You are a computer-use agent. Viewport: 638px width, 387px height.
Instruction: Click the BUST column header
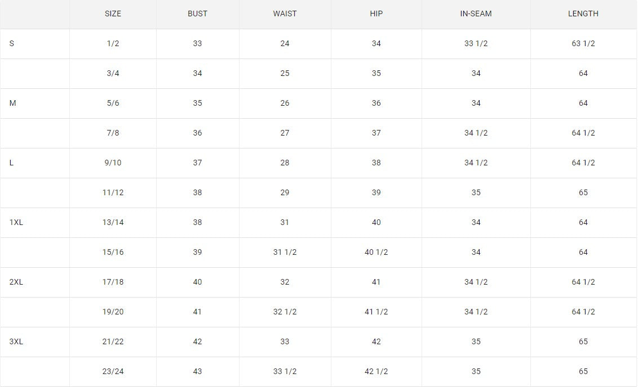pos(197,13)
